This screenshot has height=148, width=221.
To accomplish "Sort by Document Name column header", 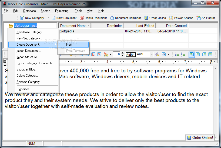I will 75,26.
